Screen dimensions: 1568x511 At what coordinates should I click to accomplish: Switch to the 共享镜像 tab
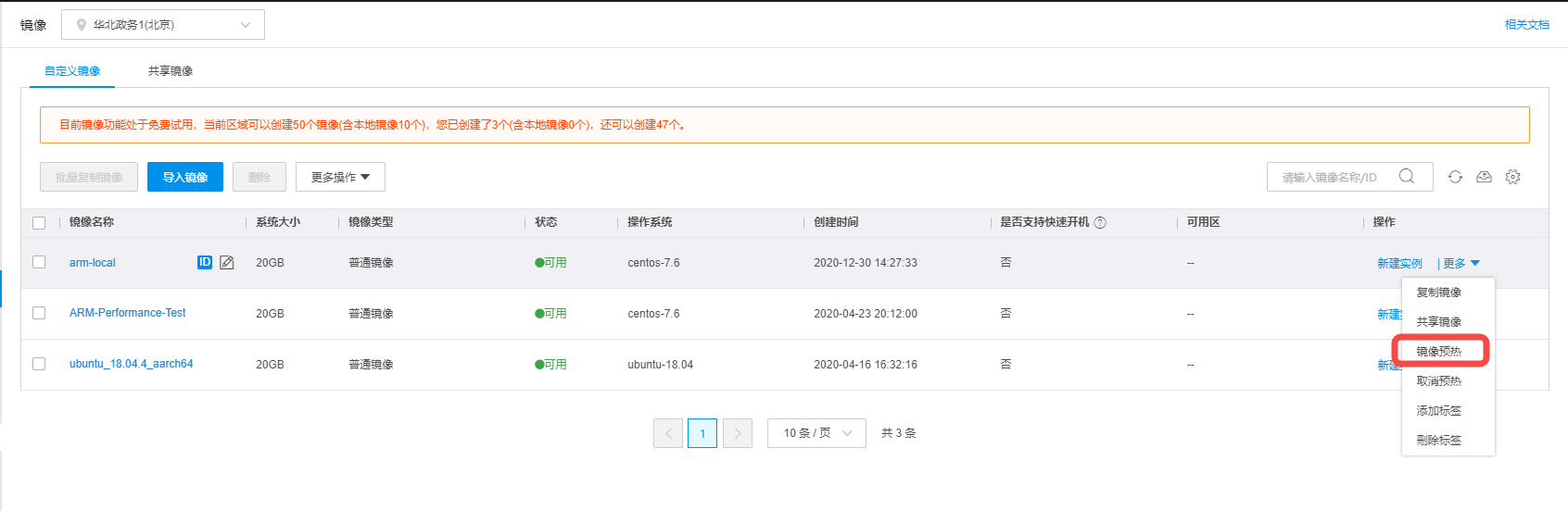point(171,71)
